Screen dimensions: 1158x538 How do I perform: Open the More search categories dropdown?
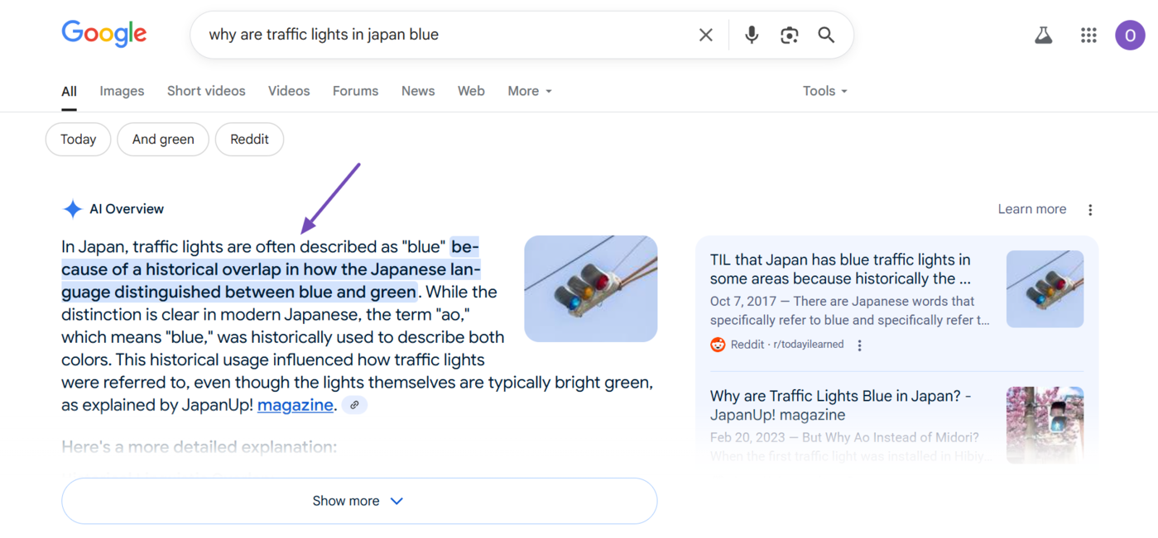pyautogui.click(x=529, y=91)
